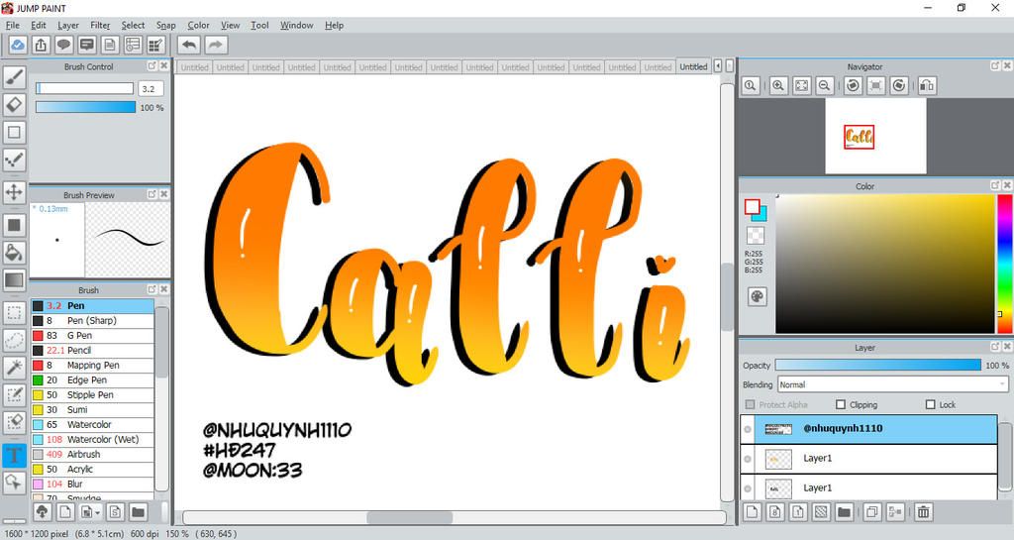The image size is (1014, 540).
Task: Click the redo arrow button
Action: [x=216, y=45]
